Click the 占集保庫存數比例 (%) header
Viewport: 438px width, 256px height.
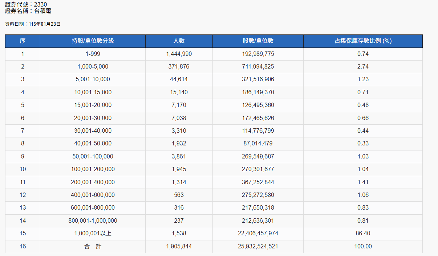click(363, 41)
